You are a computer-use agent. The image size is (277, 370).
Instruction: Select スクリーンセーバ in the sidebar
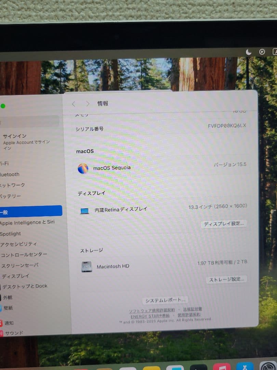tap(20, 265)
